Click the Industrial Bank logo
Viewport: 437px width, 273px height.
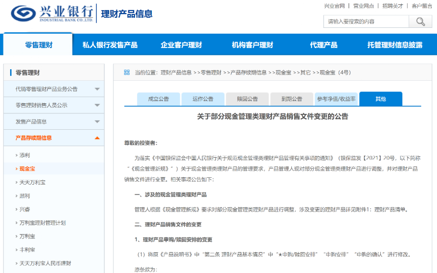point(52,13)
